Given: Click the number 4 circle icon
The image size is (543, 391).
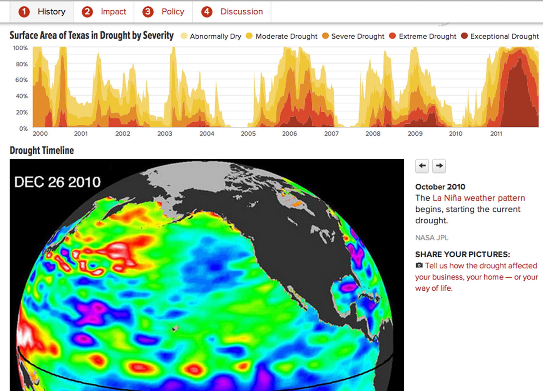Looking at the screenshot, I should click(207, 12).
